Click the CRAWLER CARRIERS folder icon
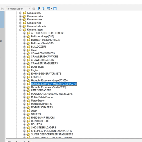 coord(29,53)
